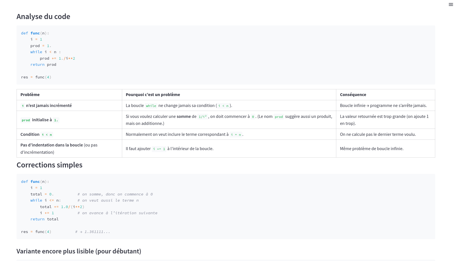Click 'Variante encore plus lisible' heading

79,251
